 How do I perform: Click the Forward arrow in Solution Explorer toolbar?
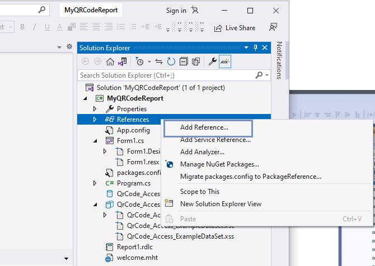(x=97, y=61)
